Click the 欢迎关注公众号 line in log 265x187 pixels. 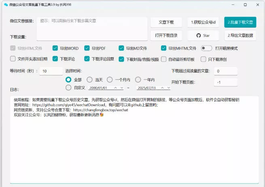tap(59, 115)
